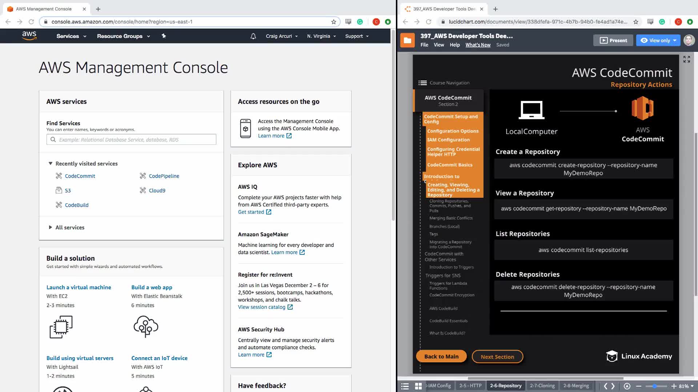This screenshot has height=392, width=698.
Task: Click the Course Navigation list icon
Action: pos(422,83)
